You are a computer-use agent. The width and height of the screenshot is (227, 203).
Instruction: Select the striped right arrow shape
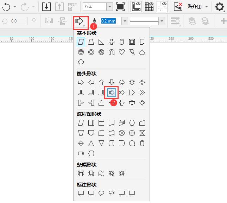pos(112,93)
